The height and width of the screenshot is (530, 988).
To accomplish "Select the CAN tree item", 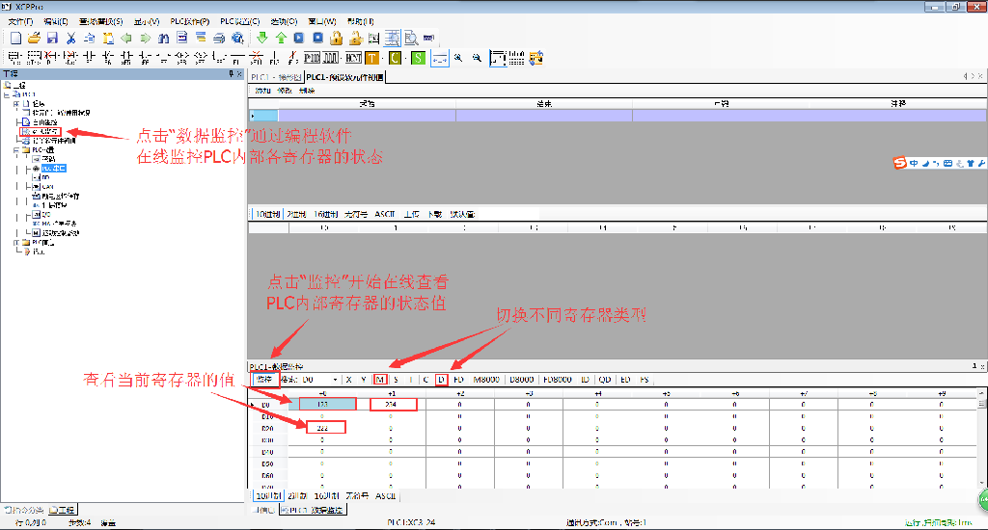I will pyautogui.click(x=48, y=187).
